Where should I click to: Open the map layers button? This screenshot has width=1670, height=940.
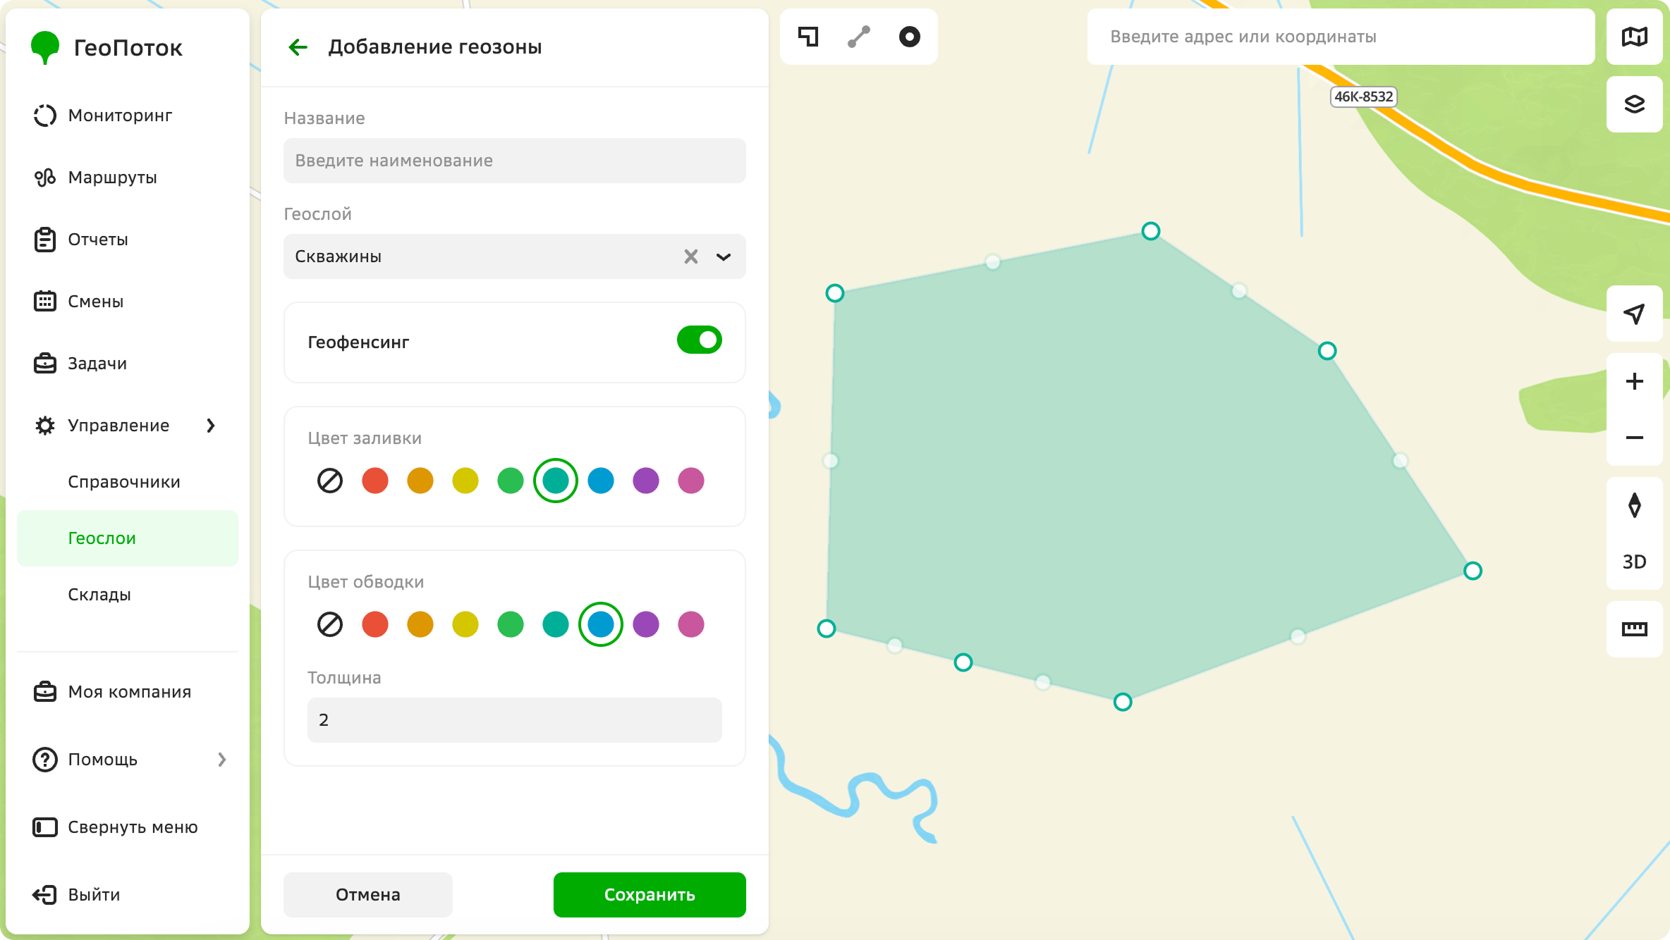coord(1635,104)
